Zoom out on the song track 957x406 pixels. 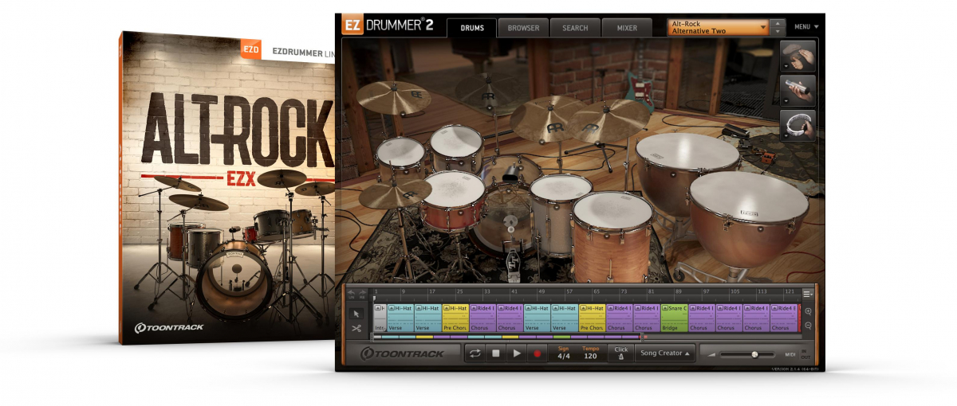click(x=809, y=326)
